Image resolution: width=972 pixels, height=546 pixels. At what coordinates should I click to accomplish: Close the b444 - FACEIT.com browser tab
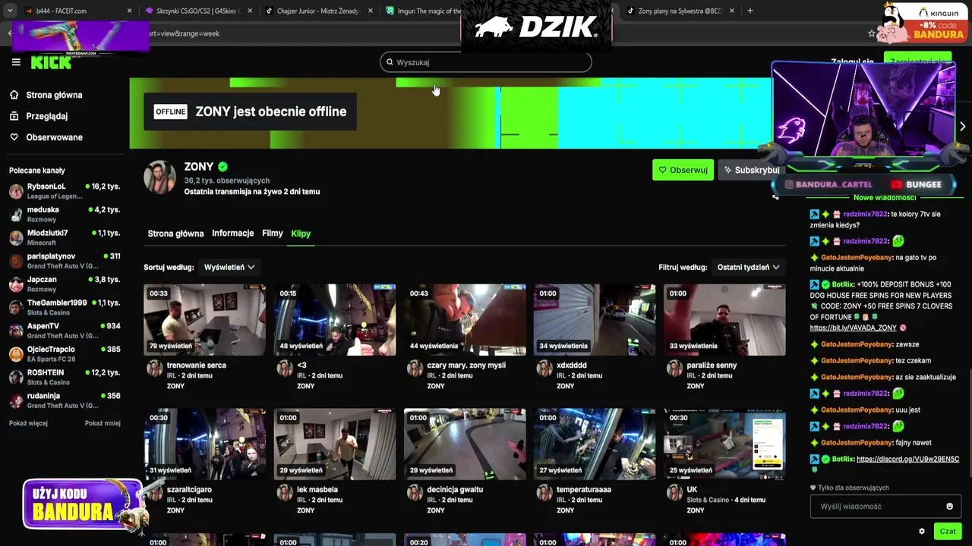[x=129, y=11]
